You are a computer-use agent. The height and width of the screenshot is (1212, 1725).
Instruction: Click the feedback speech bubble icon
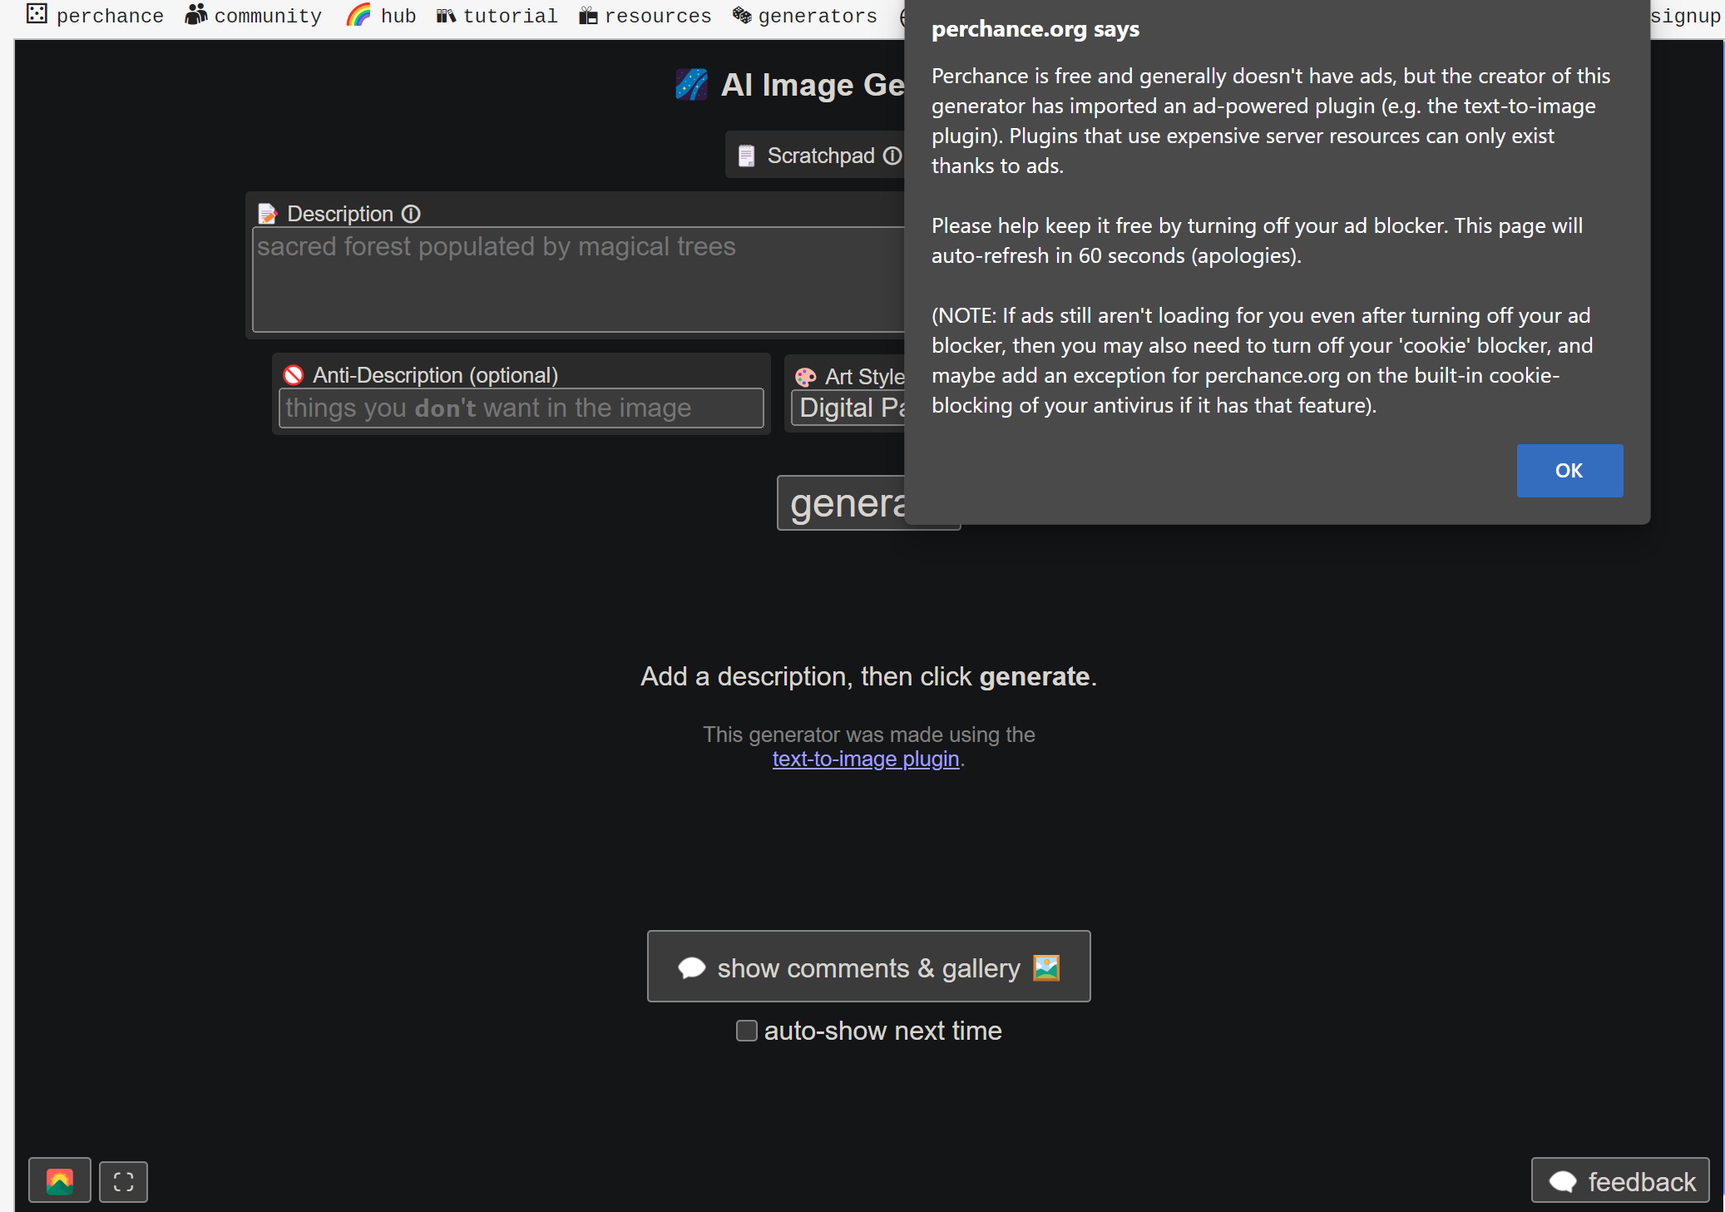pyautogui.click(x=1564, y=1180)
